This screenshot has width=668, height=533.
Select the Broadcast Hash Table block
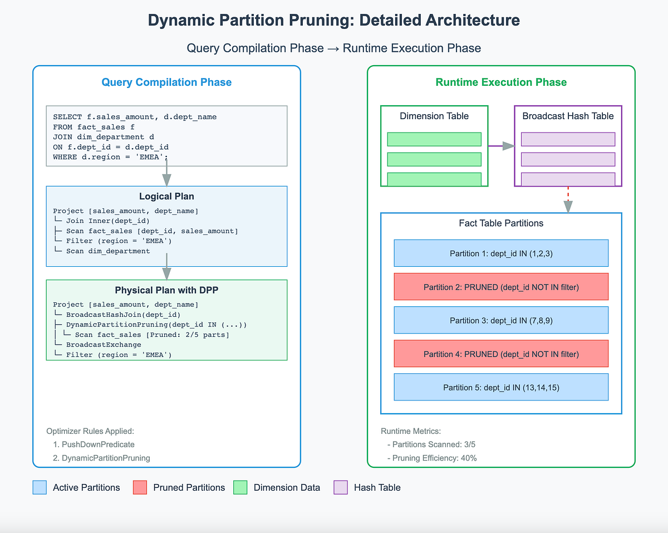(568, 146)
